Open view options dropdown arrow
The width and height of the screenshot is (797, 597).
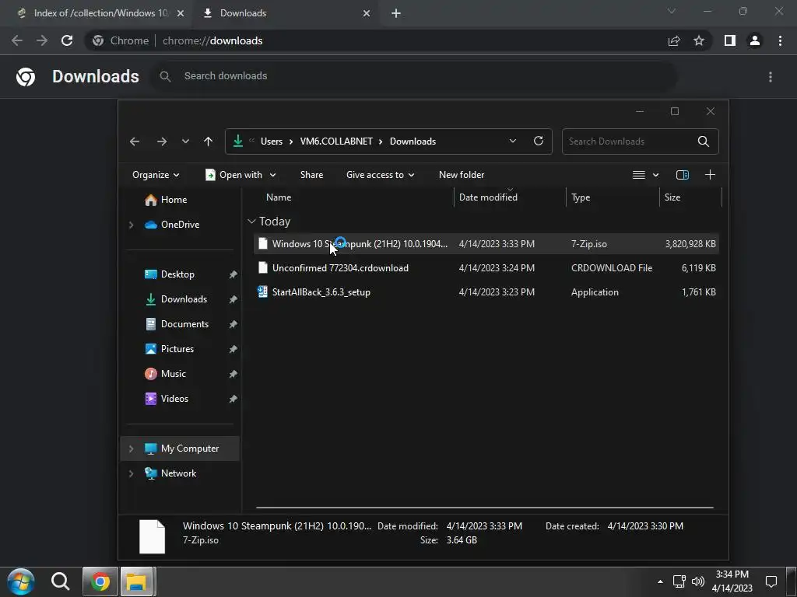[x=655, y=175]
